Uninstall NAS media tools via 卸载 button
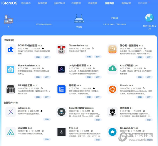 38,97
